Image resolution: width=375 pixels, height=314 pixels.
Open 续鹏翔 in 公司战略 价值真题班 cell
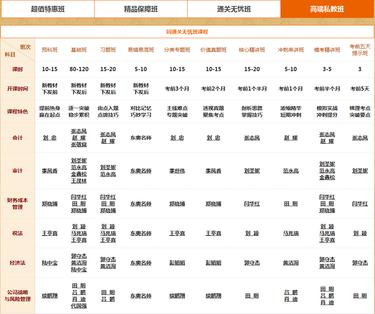pos(213,296)
